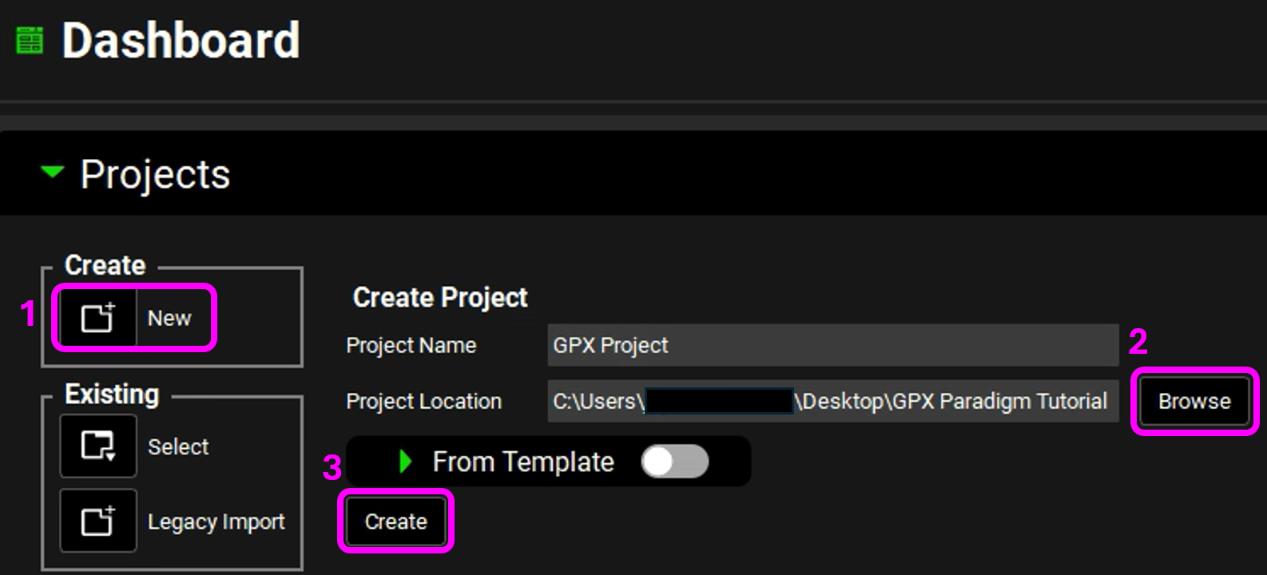This screenshot has height=575, width=1267.
Task: Click into the Project Name field
Action: 832,345
